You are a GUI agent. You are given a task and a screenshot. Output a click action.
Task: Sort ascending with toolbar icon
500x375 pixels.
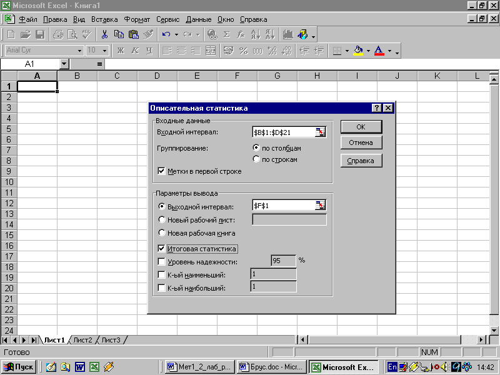click(x=256, y=34)
